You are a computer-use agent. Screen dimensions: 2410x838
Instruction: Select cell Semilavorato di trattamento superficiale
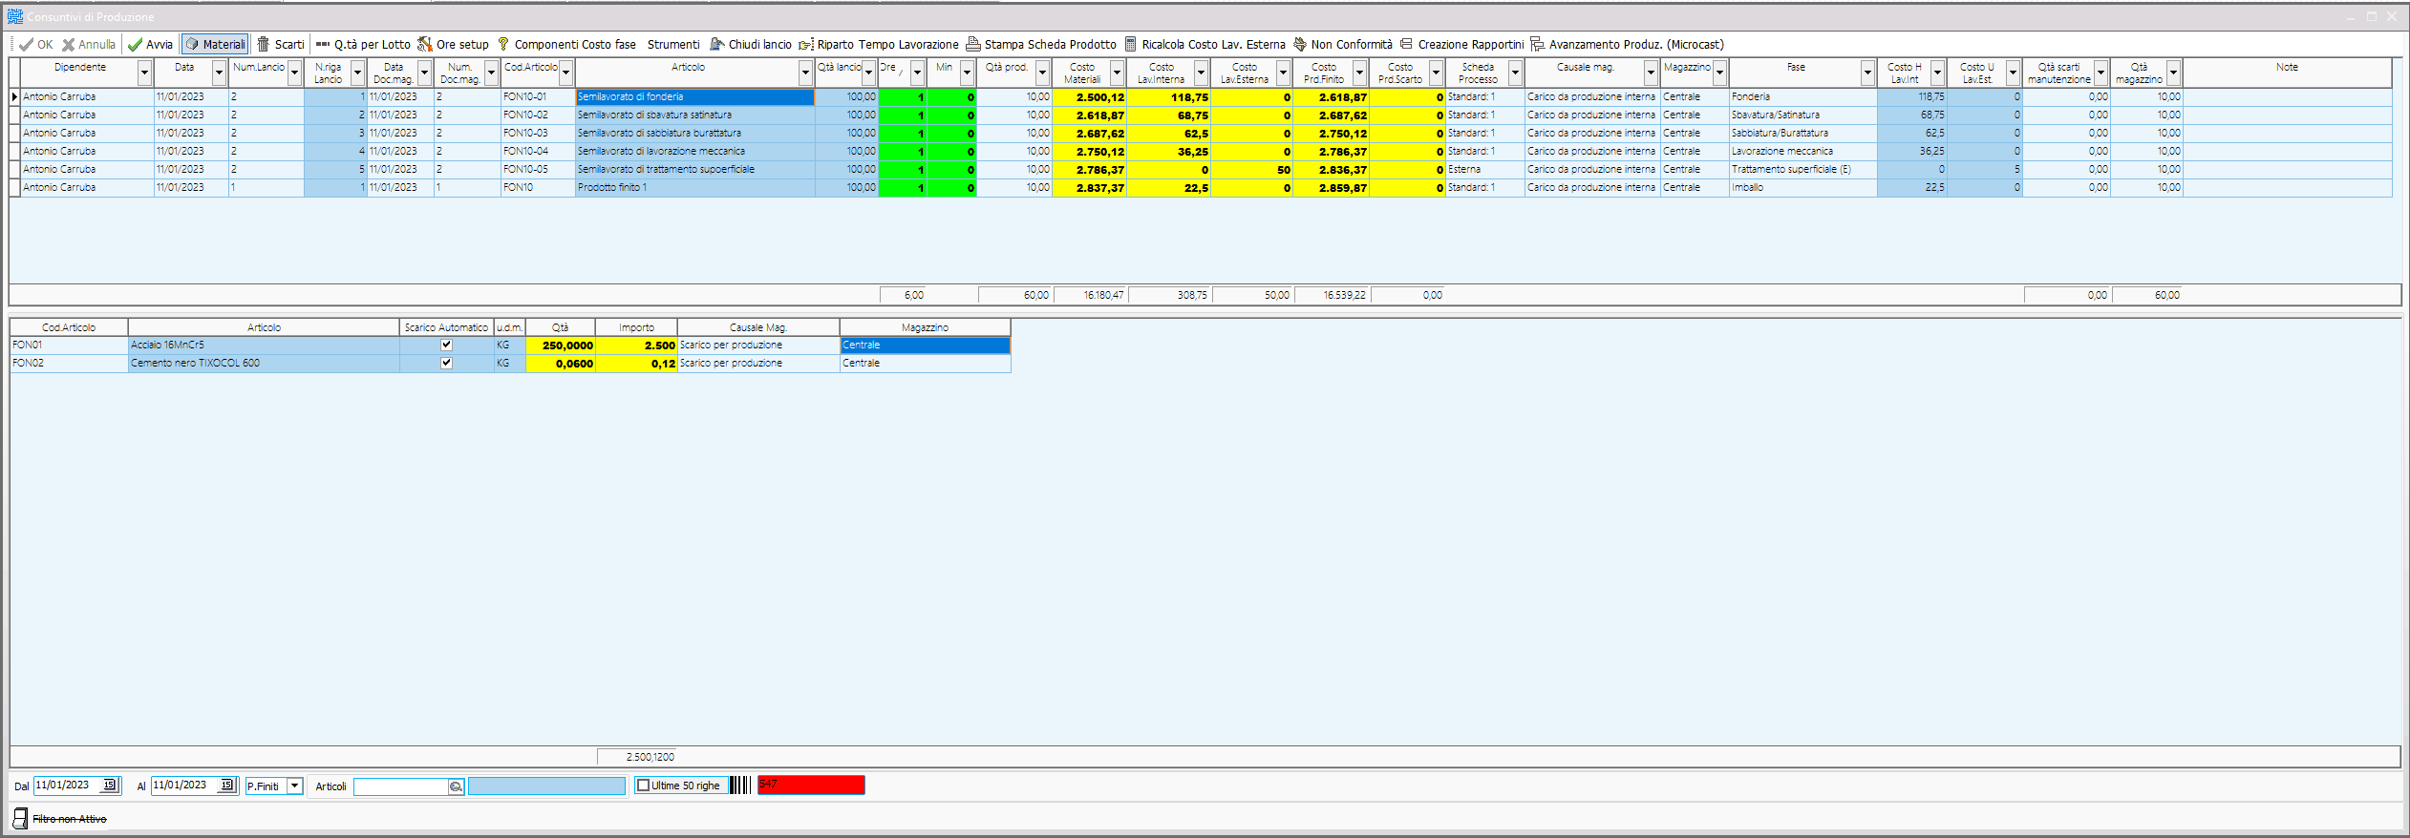point(694,169)
